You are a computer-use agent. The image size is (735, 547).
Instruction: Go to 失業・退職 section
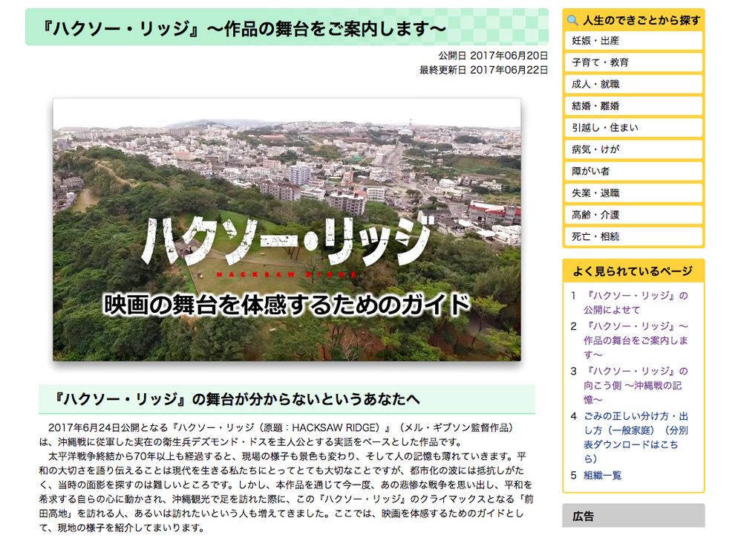(633, 193)
